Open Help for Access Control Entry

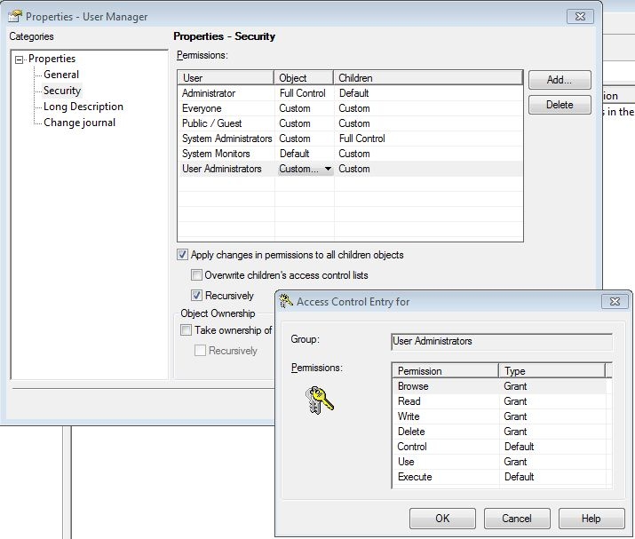[591, 519]
